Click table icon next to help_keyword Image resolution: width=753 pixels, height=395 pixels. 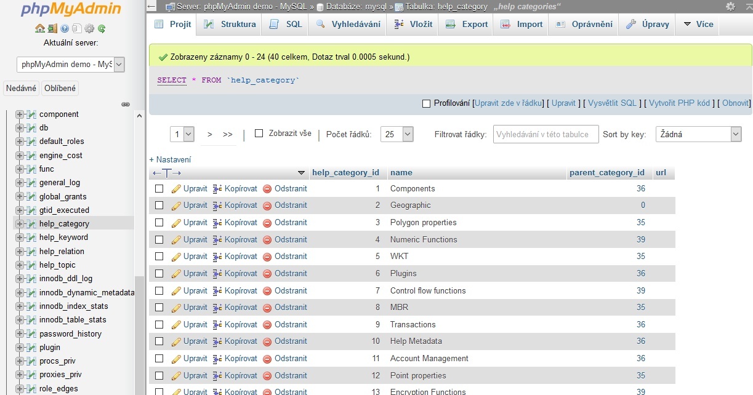point(31,237)
